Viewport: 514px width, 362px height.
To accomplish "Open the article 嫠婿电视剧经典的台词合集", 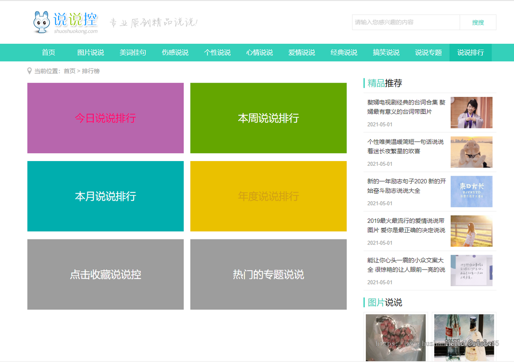I will pos(406,107).
